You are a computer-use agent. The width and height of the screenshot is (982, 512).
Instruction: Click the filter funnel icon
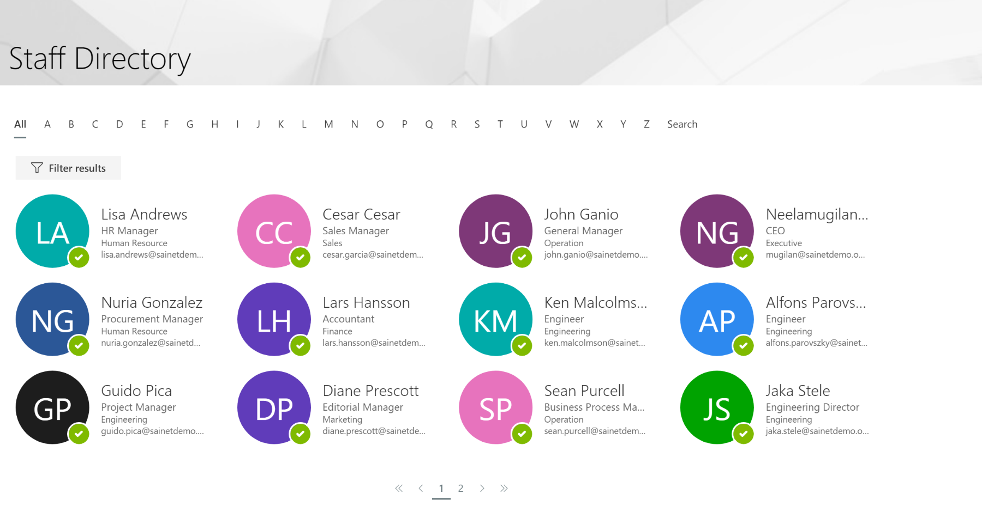click(36, 168)
